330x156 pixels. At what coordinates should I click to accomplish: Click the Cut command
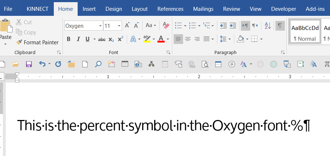coord(24,22)
